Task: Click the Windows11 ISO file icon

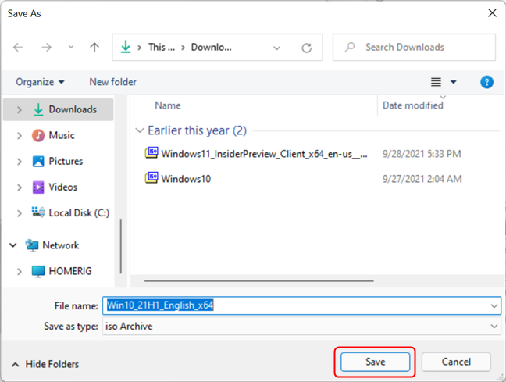Action: click(x=151, y=152)
